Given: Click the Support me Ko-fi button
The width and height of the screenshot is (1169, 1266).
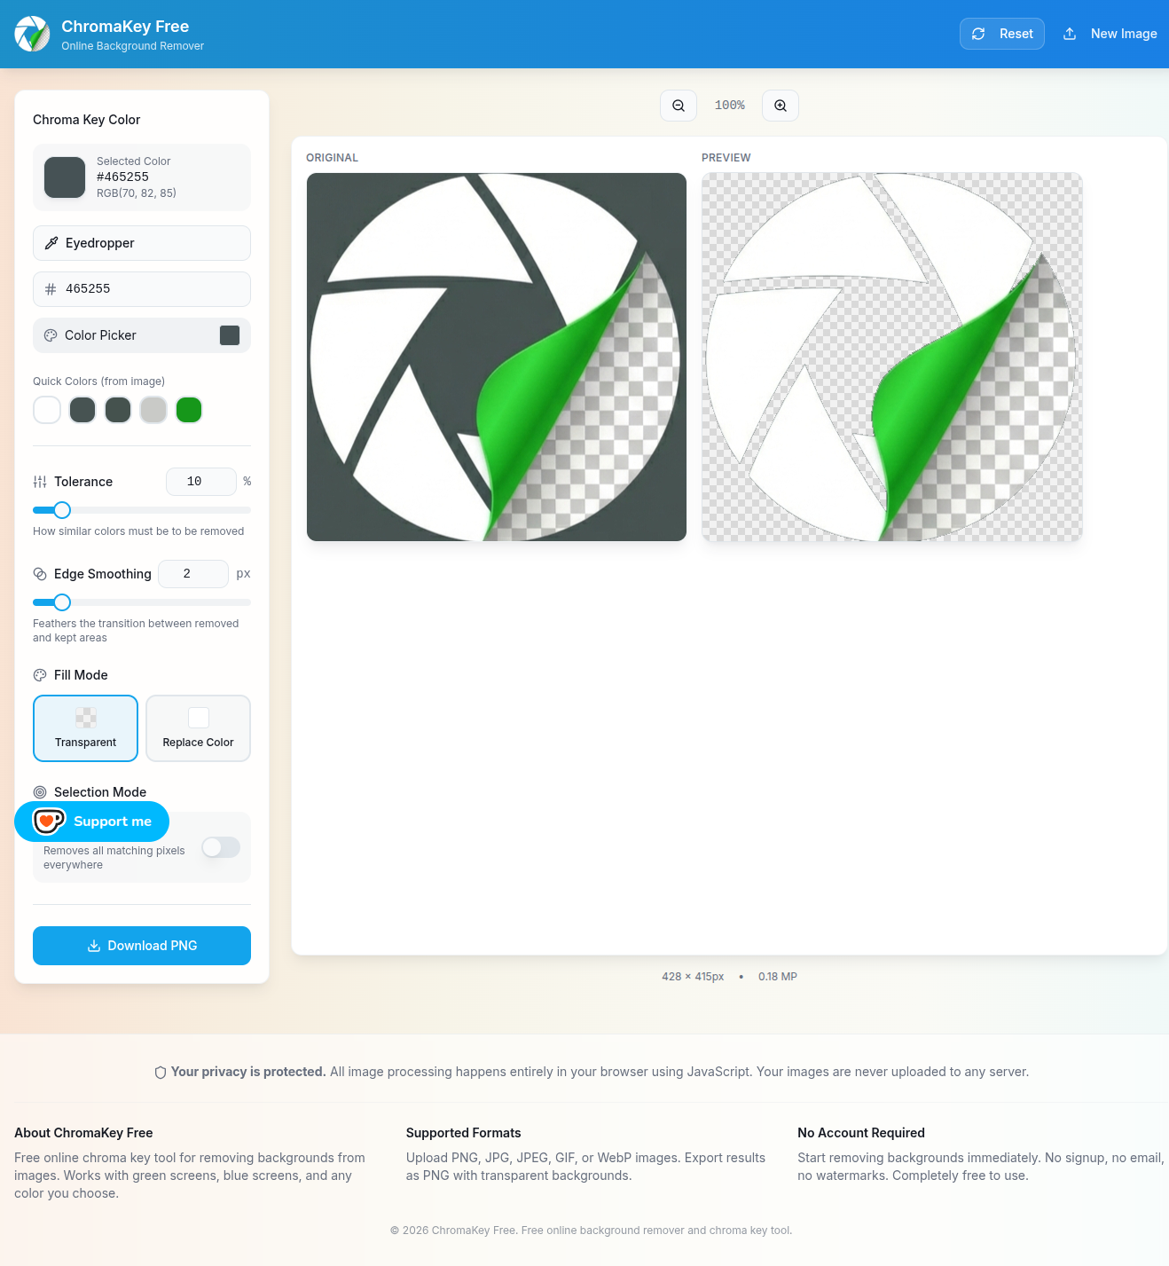Looking at the screenshot, I should pos(92,822).
